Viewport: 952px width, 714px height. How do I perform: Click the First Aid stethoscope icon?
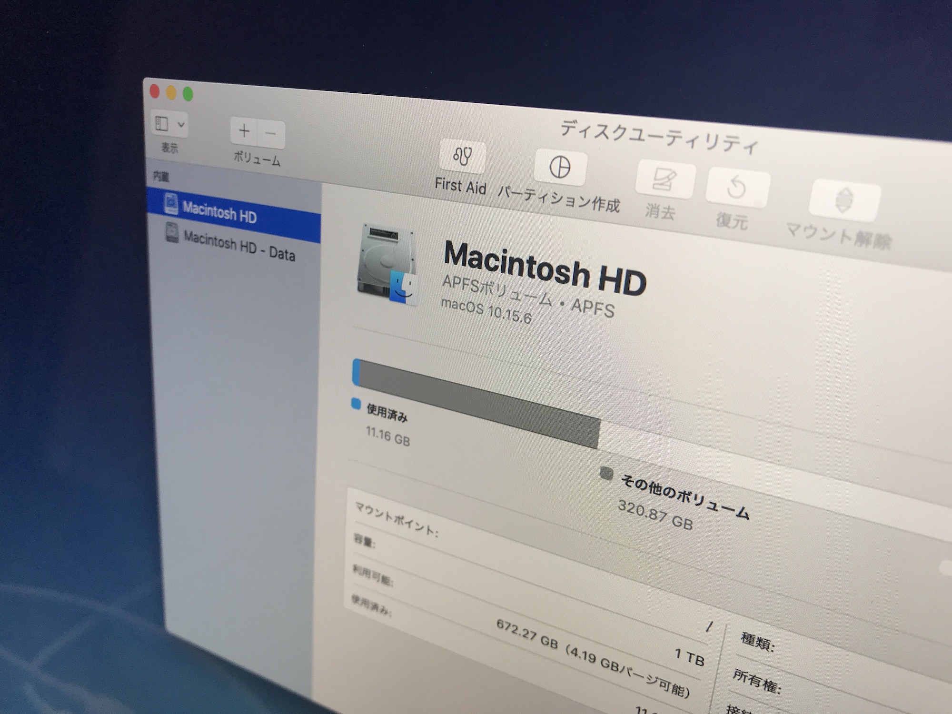click(463, 157)
